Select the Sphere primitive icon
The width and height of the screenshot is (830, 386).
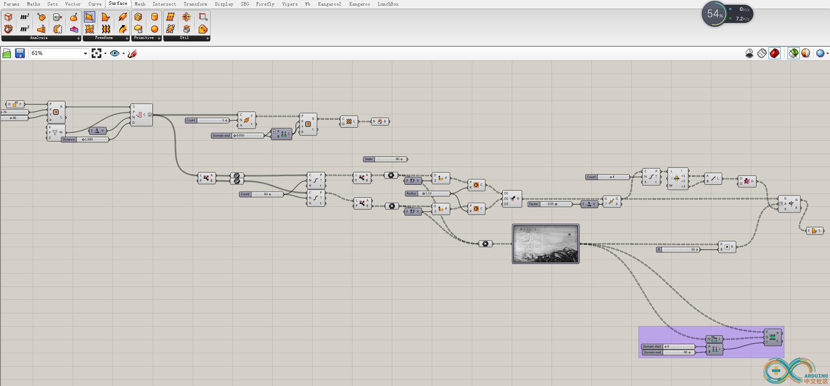(x=155, y=29)
